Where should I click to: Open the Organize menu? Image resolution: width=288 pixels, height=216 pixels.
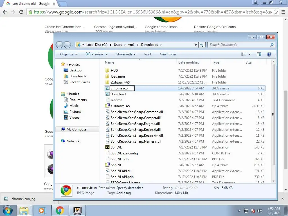point(69,54)
